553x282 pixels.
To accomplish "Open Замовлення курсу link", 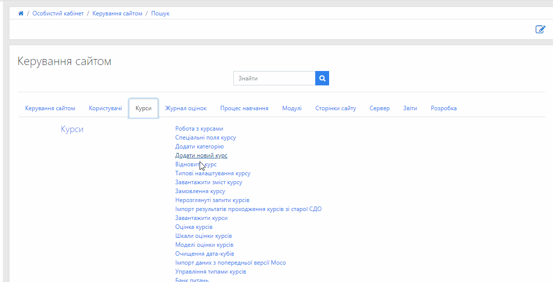I will (x=200, y=191).
